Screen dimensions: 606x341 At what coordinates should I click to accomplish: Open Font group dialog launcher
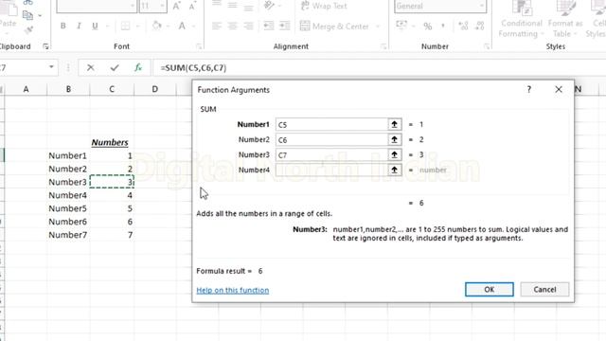pos(199,46)
